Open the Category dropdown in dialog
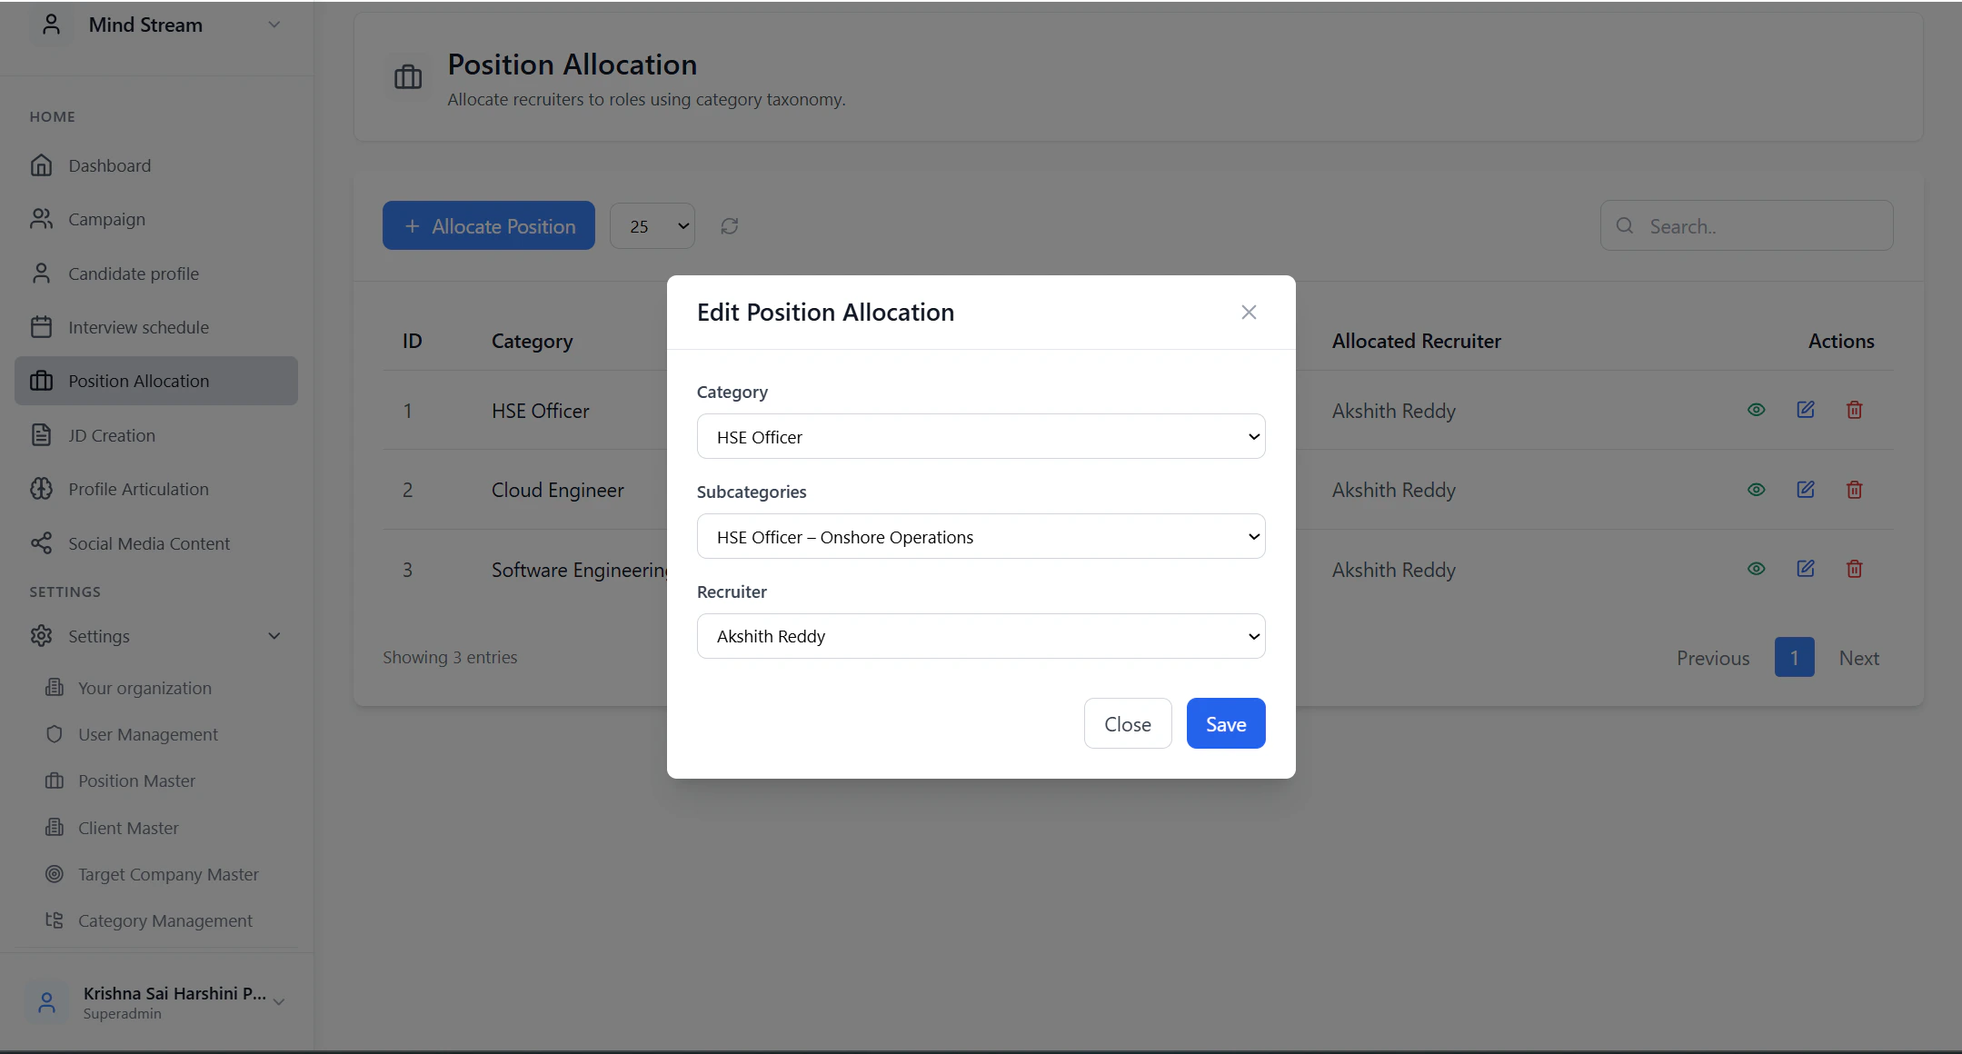The width and height of the screenshot is (1962, 1054). pyautogui.click(x=981, y=437)
